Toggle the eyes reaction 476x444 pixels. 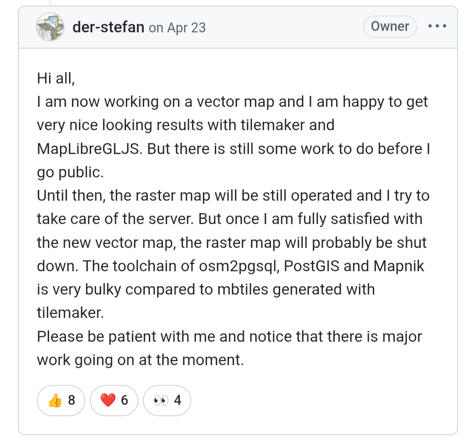(x=167, y=400)
